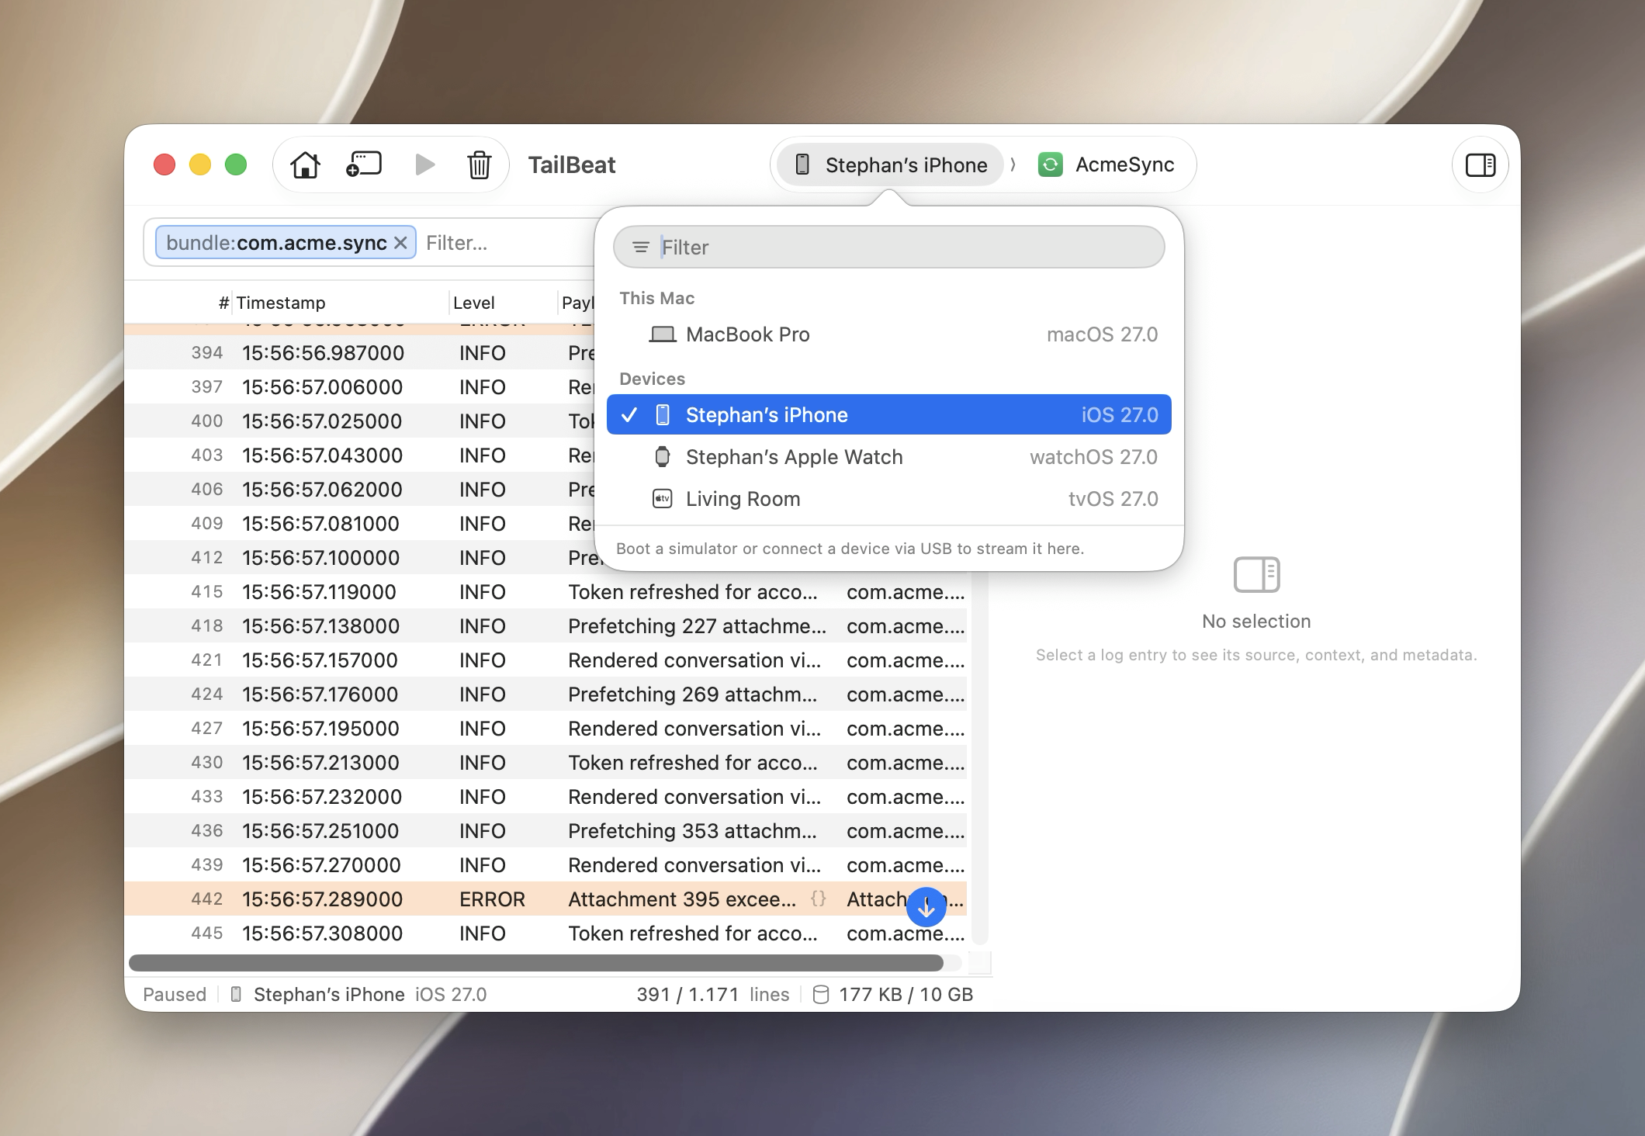1645x1136 pixels.
Task: Click the chevron between device and app
Action: [1013, 165]
